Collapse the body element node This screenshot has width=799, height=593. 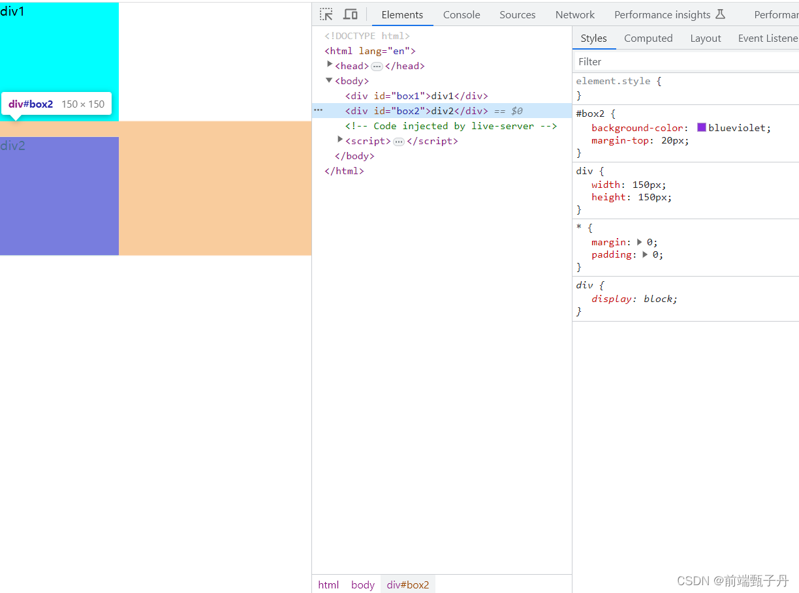(x=329, y=80)
